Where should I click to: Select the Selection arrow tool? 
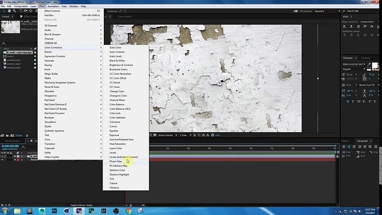pyautogui.click(x=4, y=11)
